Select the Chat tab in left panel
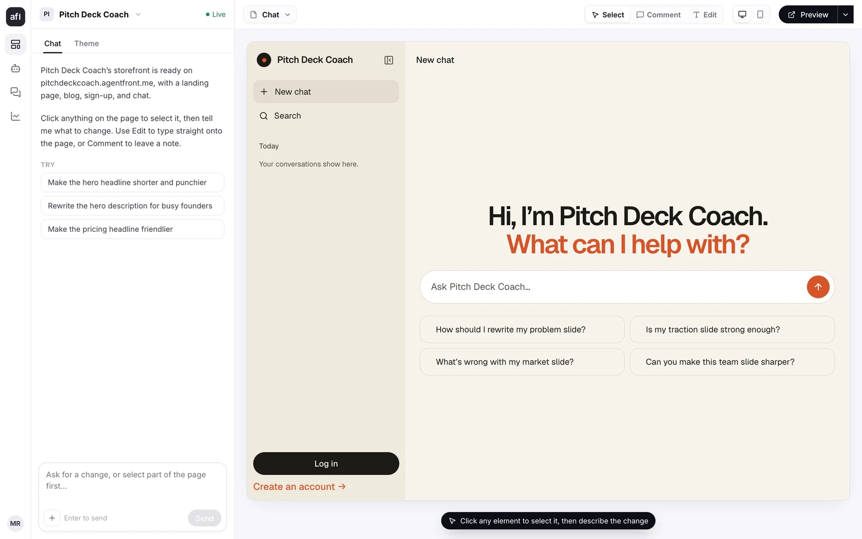The image size is (862, 539). 53,44
